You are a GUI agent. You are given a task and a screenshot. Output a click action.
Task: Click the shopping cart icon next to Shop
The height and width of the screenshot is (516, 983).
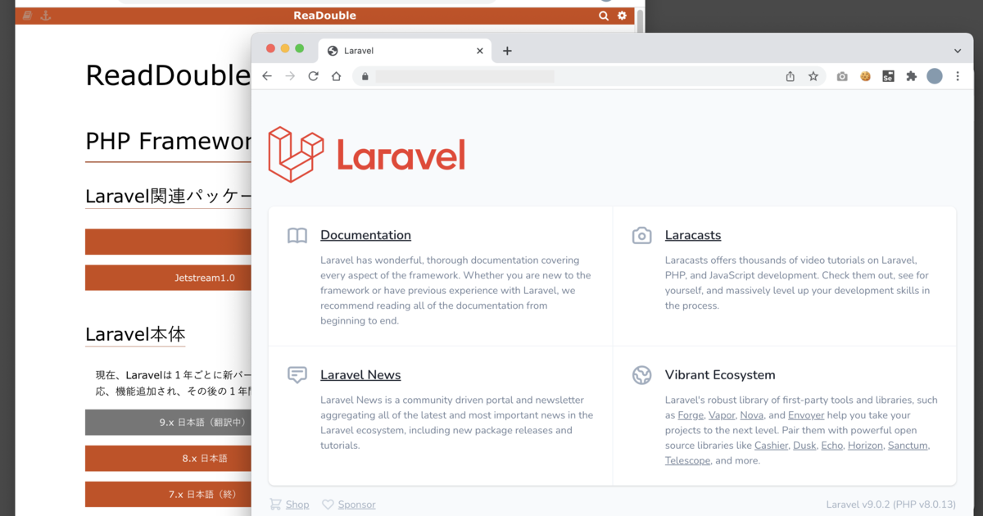click(x=275, y=505)
